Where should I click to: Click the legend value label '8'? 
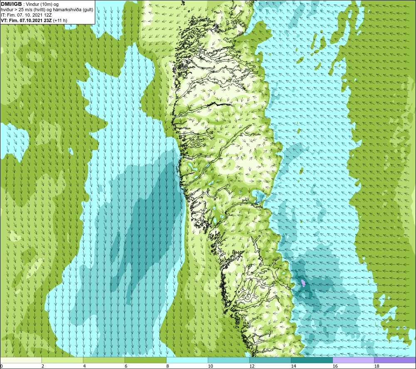coord(167,366)
